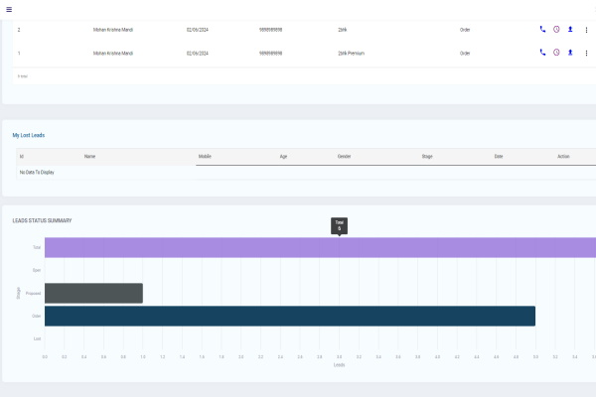Click the phone icon for lead 2
Screen dimensions: 596x397
point(542,29)
